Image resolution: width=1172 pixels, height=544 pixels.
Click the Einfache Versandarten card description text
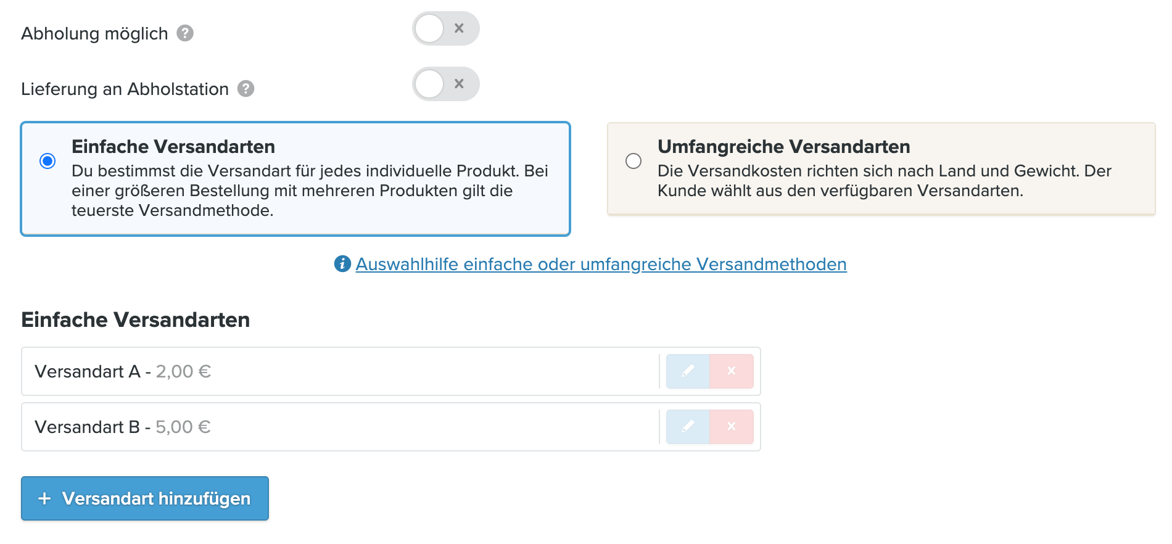tap(308, 191)
